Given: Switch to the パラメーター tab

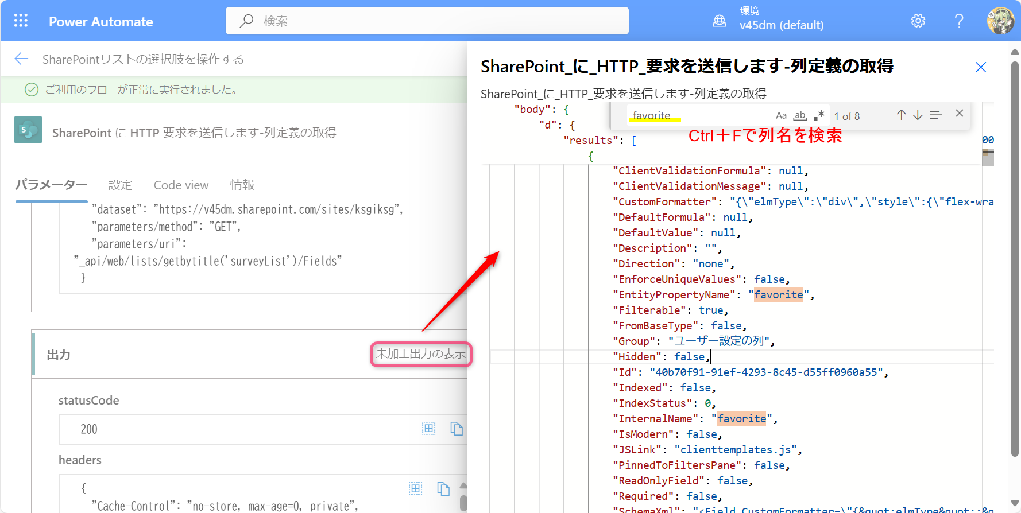Looking at the screenshot, I should tap(51, 185).
